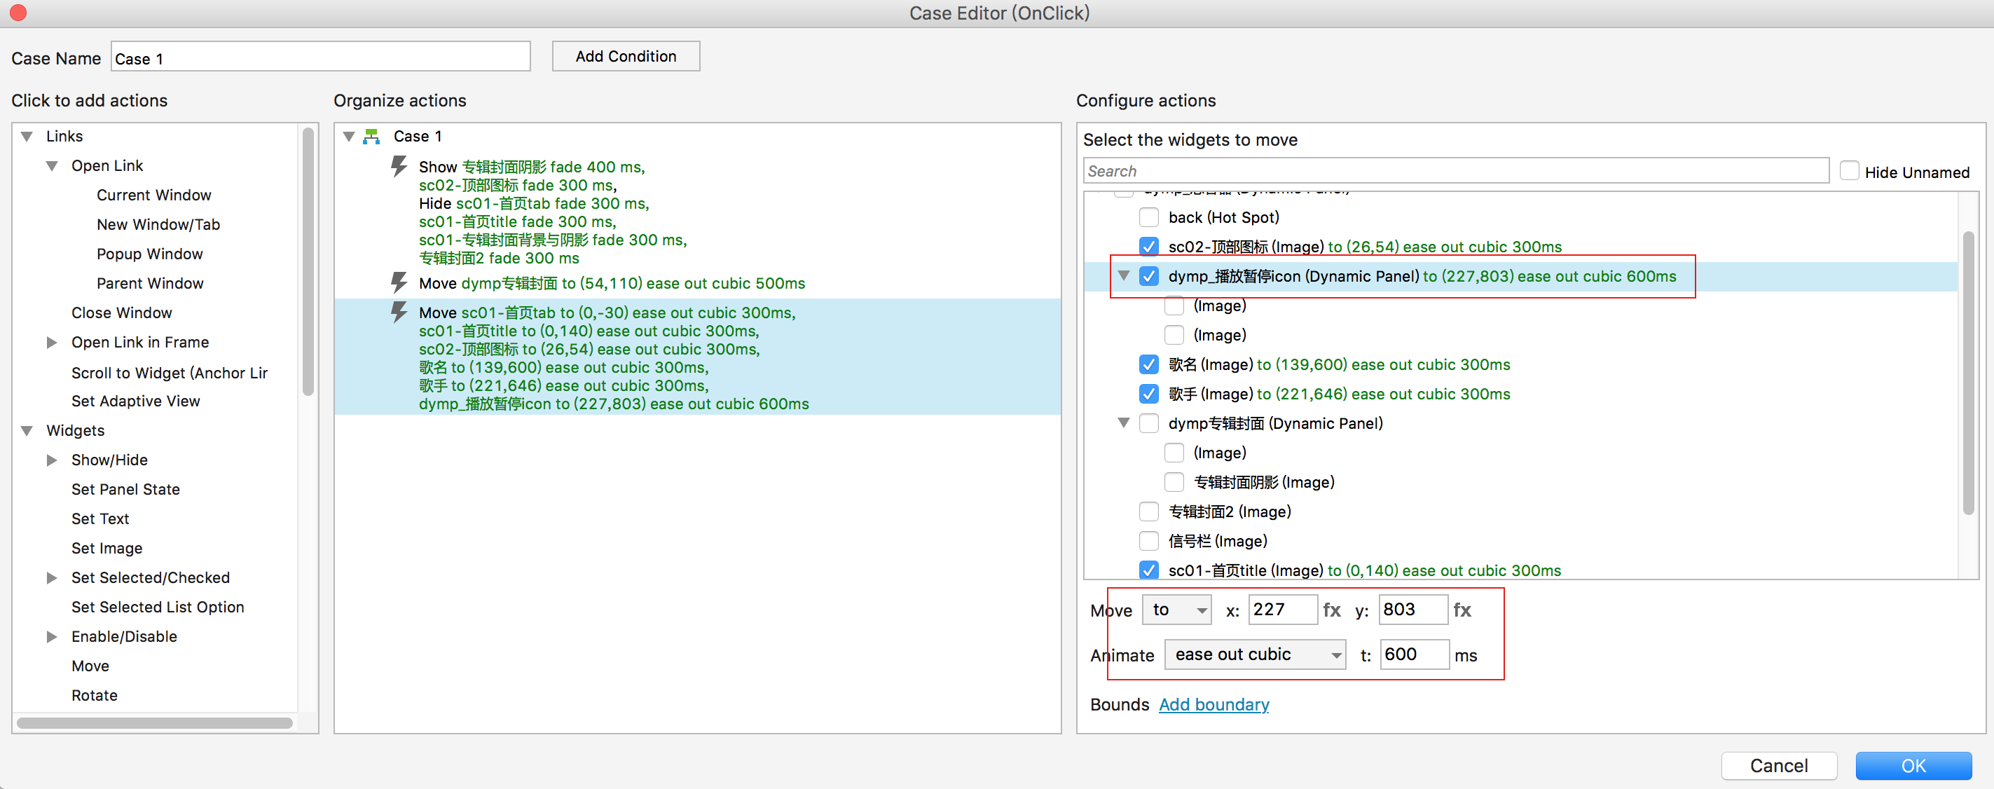Add Move action from list
This screenshot has height=789, width=1994.
(x=90, y=666)
